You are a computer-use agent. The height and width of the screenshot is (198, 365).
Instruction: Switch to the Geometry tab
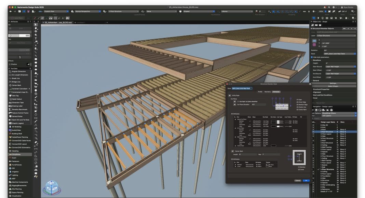(x=267, y=92)
